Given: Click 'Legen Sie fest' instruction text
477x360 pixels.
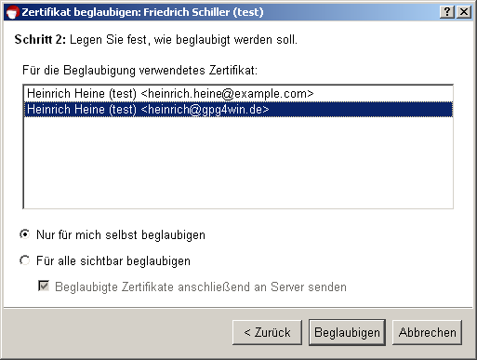Looking at the screenshot, I should click(108, 40).
